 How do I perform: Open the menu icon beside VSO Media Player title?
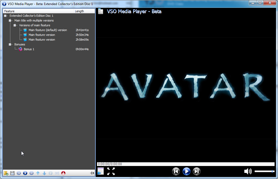(x=101, y=11)
